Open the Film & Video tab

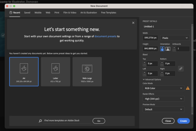tap(70, 13)
